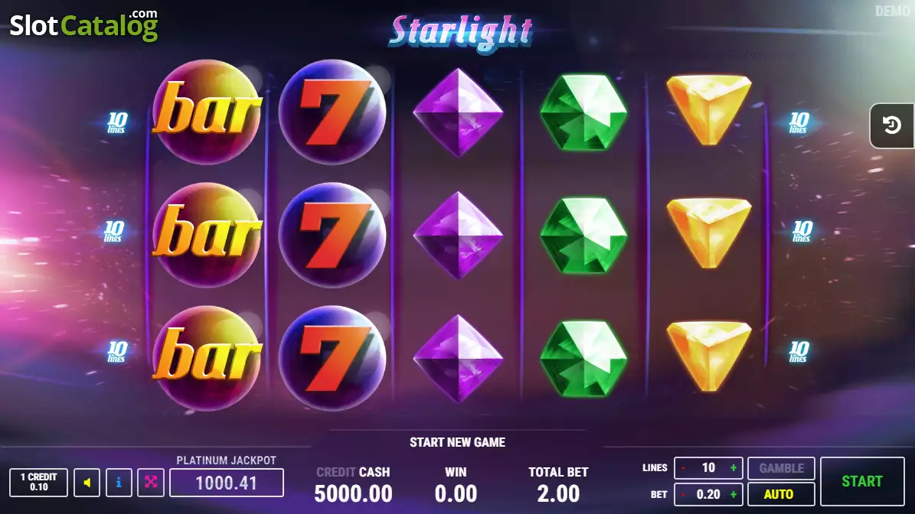Toggle fullscreen with the pink arrows icon

[151, 483]
